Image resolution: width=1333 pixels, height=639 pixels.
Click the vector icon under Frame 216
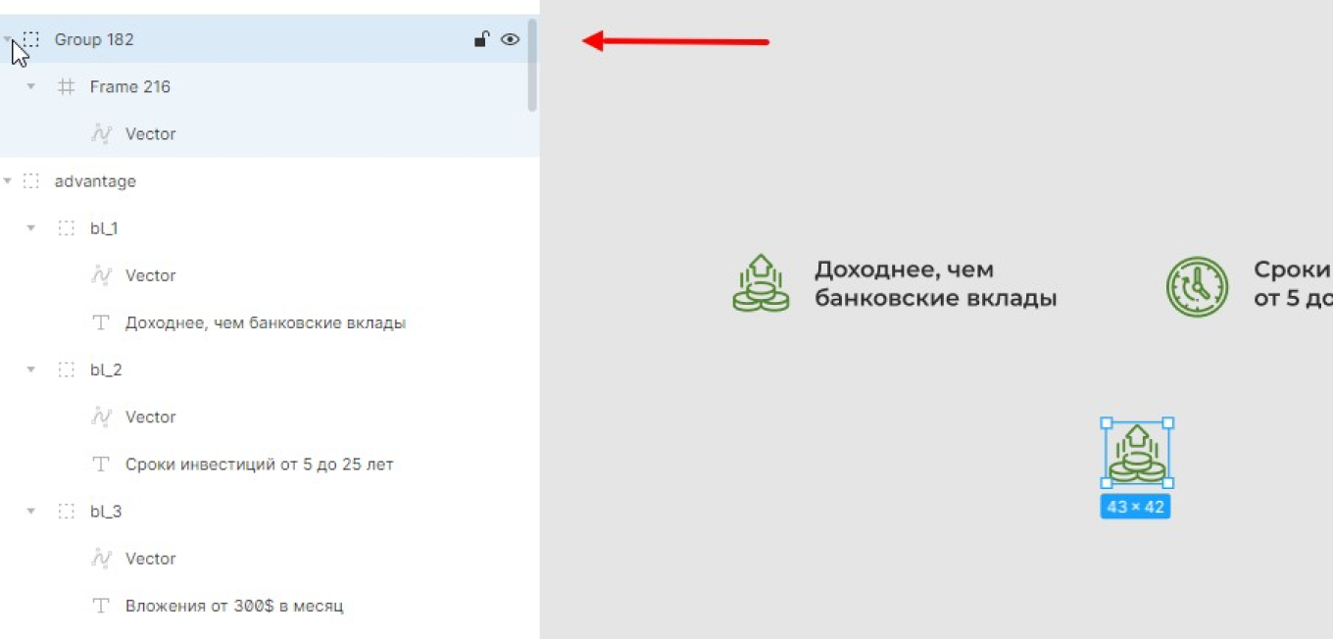tap(101, 133)
